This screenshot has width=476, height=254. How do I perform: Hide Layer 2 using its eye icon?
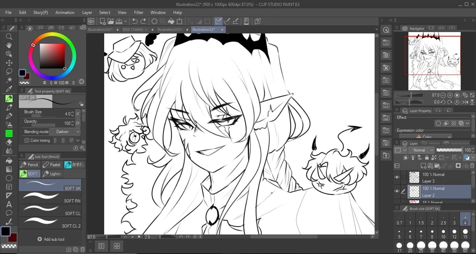pos(397,191)
